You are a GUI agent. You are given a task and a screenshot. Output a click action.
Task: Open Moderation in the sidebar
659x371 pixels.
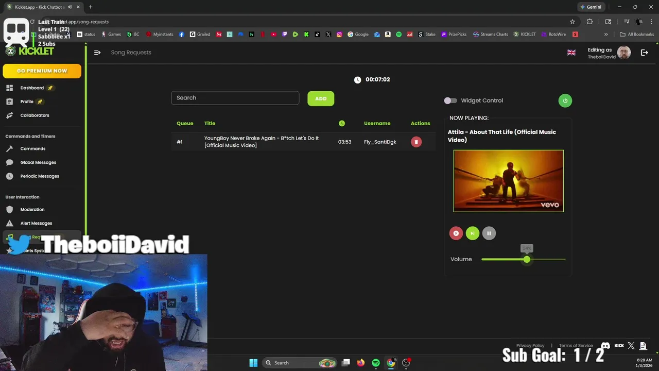(32, 210)
